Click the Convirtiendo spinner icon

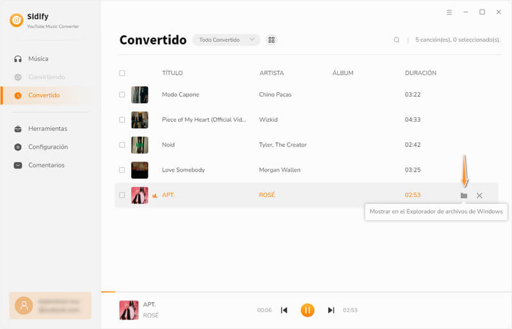(18, 77)
